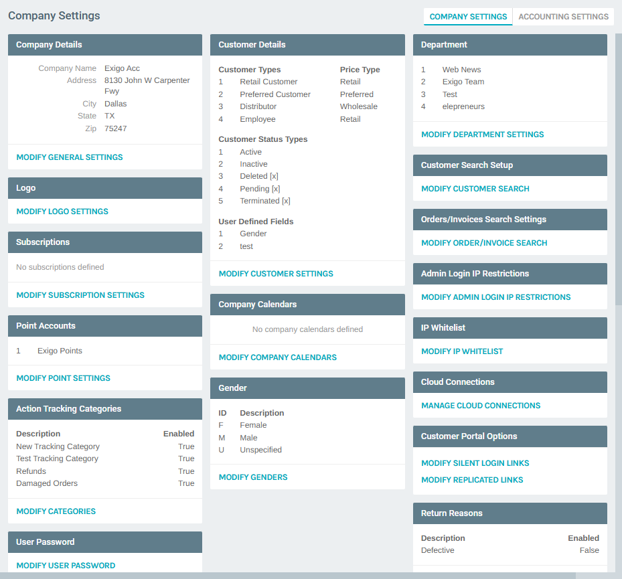Open MODIFY GENERAL SETTINGS
The height and width of the screenshot is (579, 622).
[x=70, y=157]
